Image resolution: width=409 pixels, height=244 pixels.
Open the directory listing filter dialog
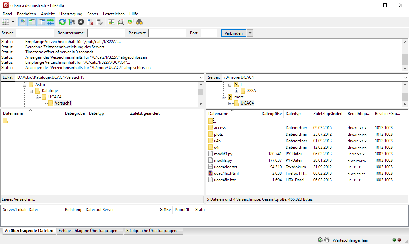coord(111,22)
